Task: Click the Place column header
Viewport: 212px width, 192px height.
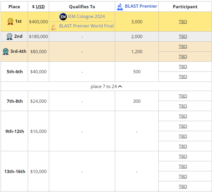Action: tap(14, 6)
